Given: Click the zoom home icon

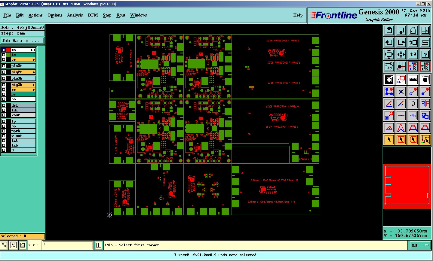Looking at the screenshot, I should tap(413, 30).
